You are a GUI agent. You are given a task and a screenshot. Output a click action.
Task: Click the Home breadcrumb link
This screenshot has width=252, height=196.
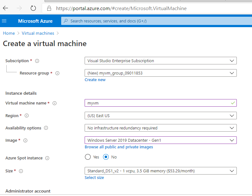point(9,33)
